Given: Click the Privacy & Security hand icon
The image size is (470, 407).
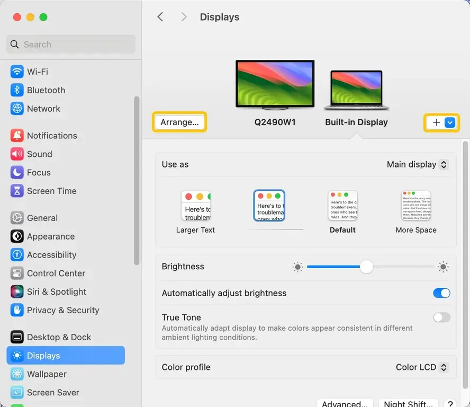Looking at the screenshot, I should (17, 310).
